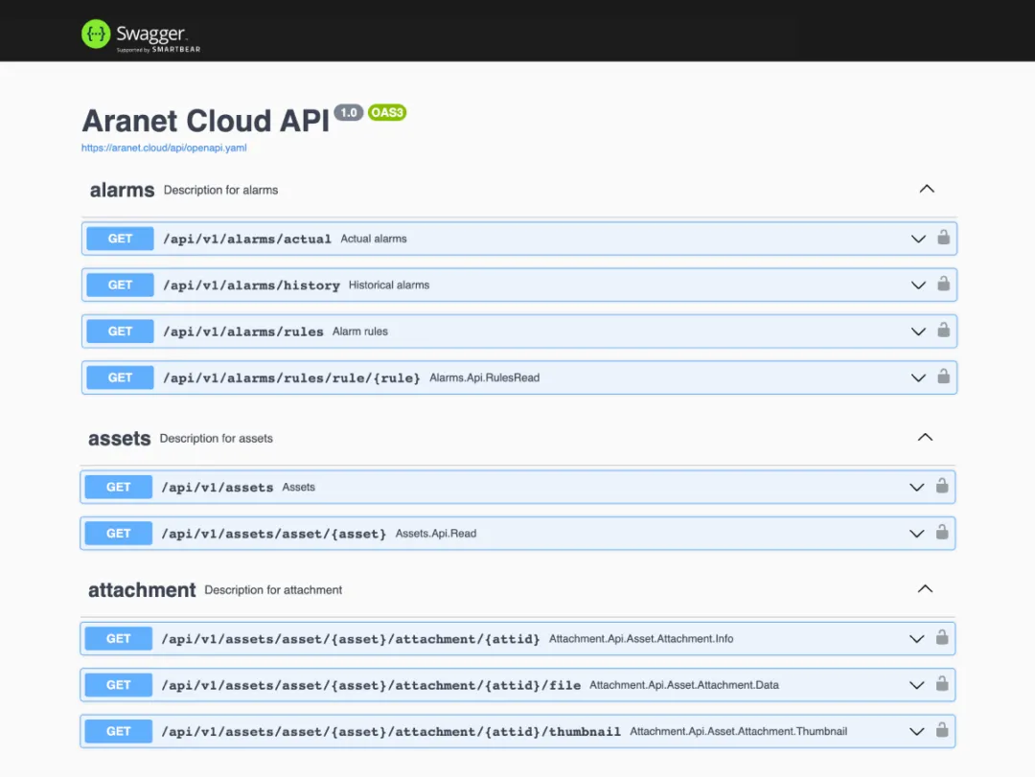Click the path ending in {attid}/thumbnail
Image resolution: width=1035 pixels, height=777 pixels.
391,731
